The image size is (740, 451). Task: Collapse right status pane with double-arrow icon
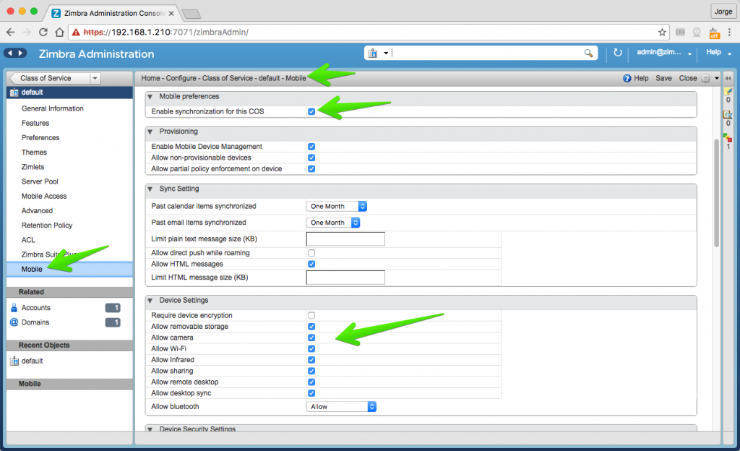728,78
